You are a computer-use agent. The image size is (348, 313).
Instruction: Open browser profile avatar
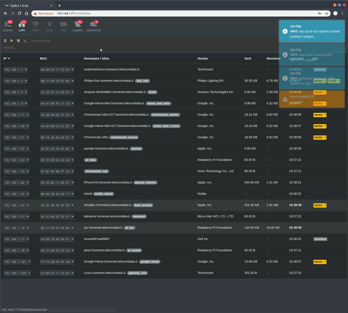335,13
